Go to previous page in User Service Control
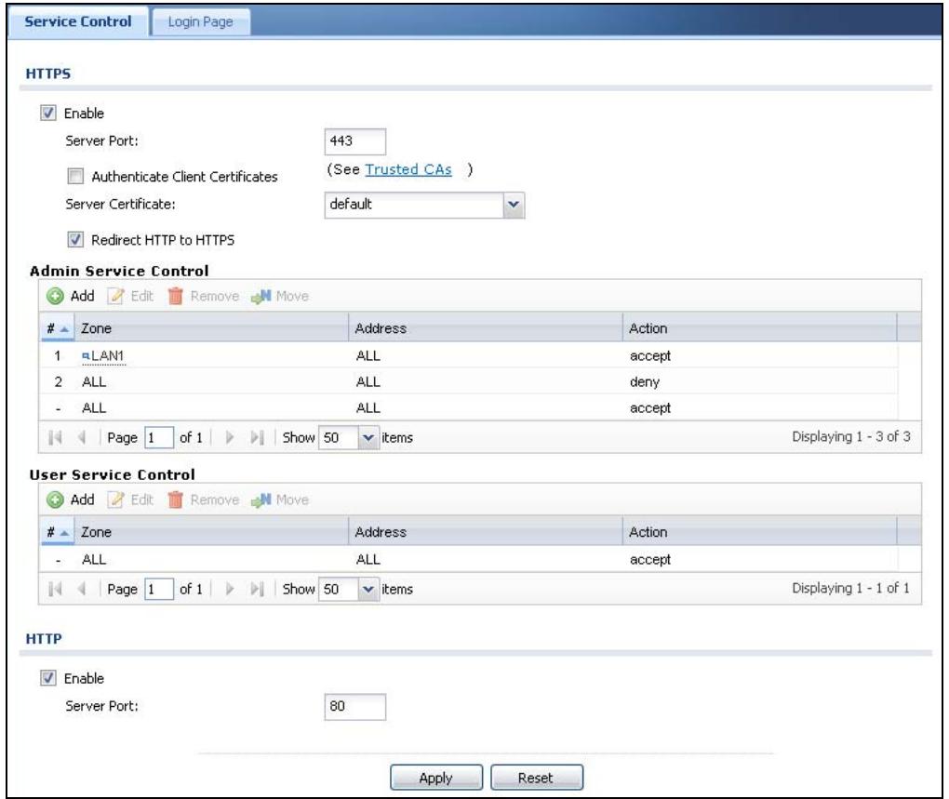The height and width of the screenshot is (799, 949). click(x=82, y=589)
